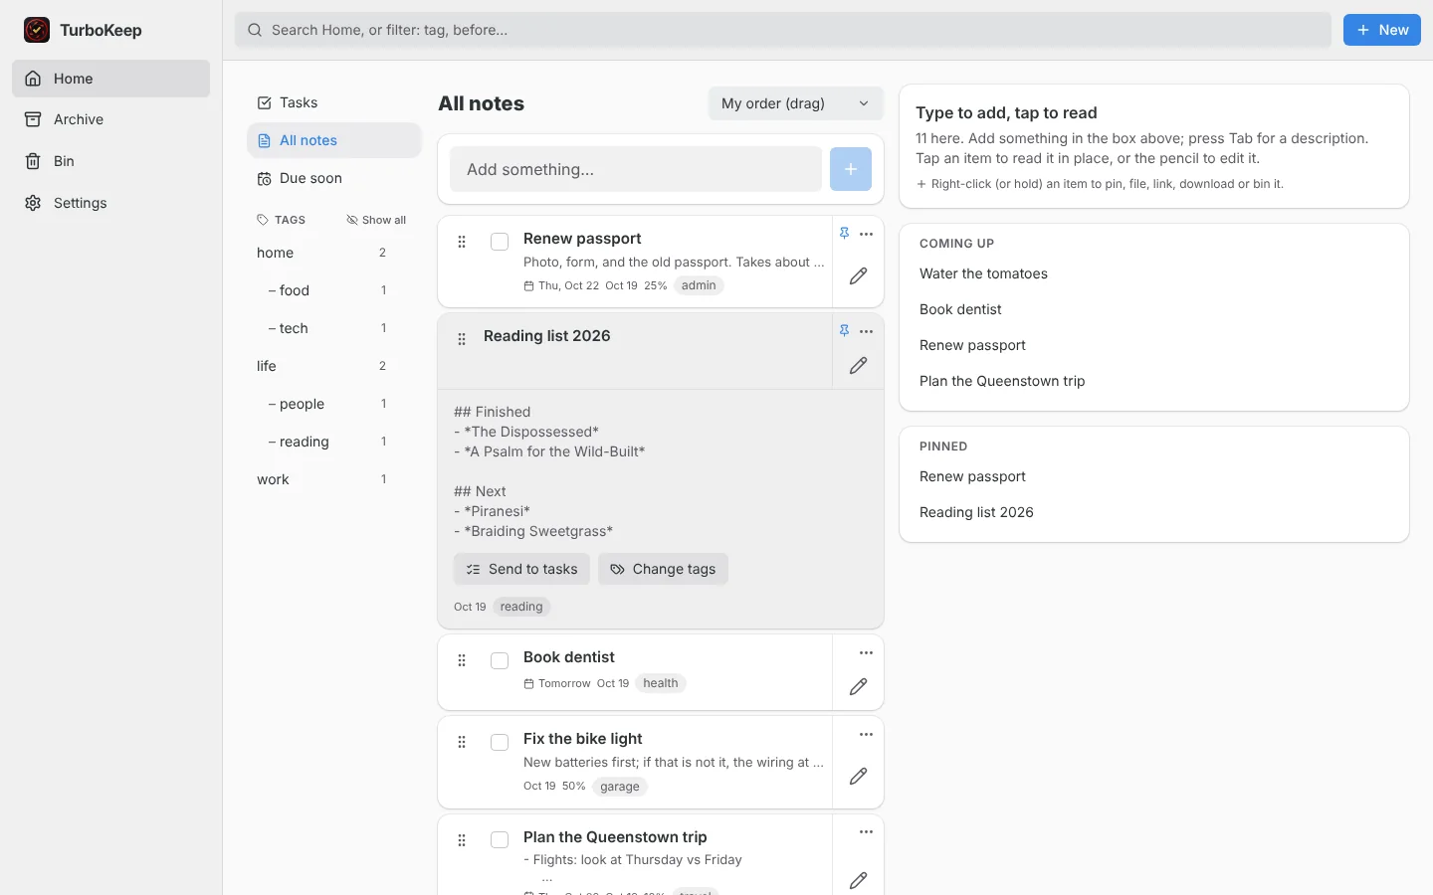Image resolution: width=1433 pixels, height=895 pixels.
Task: Switch to the Due soon view
Action: click(x=334, y=178)
